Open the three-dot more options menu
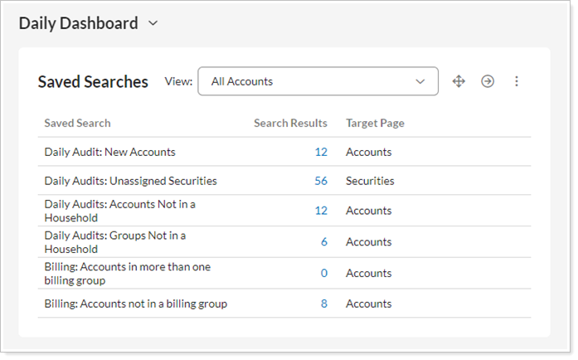Screen dimensions: 578x360 click(x=517, y=81)
